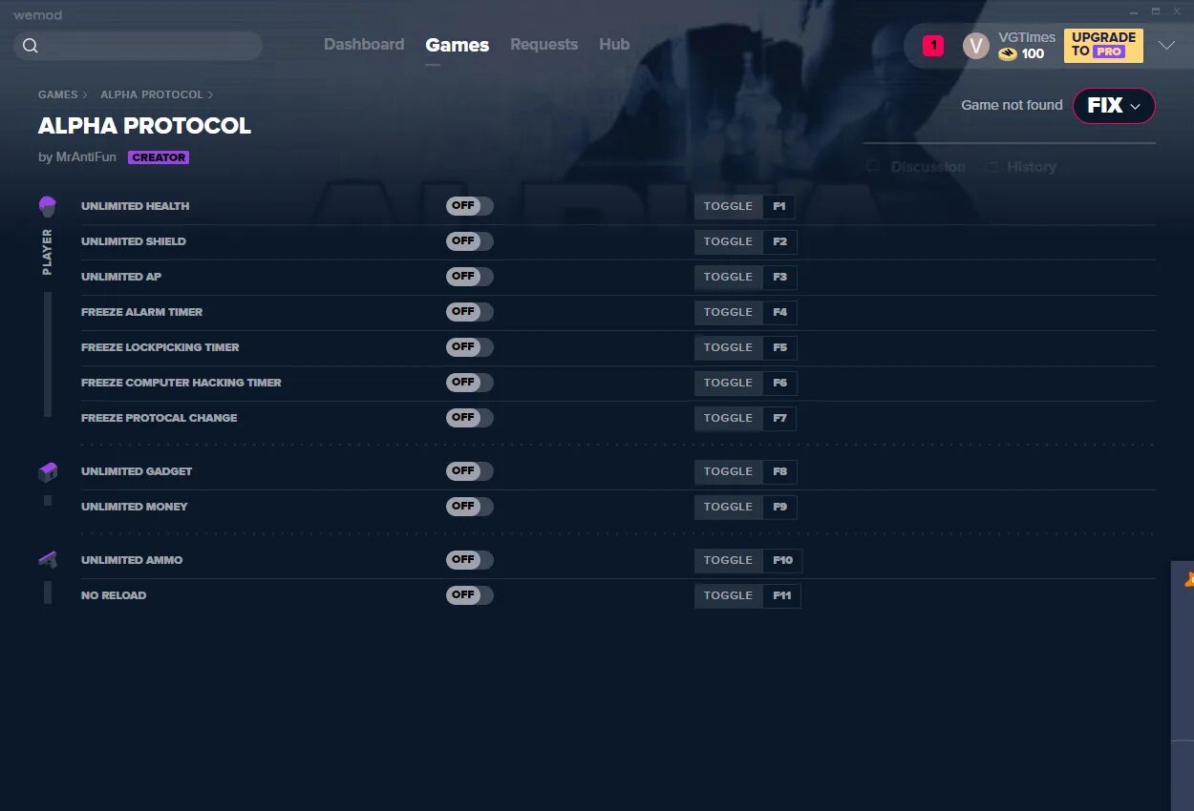Select the purple weapon gun icon
This screenshot has height=811, width=1194.
point(48,560)
